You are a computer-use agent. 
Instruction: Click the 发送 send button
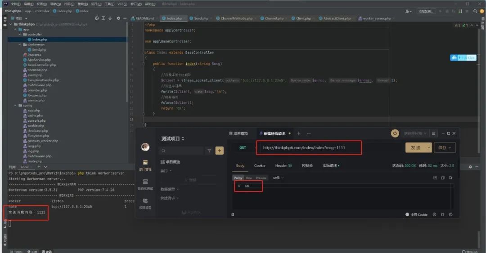416,148
